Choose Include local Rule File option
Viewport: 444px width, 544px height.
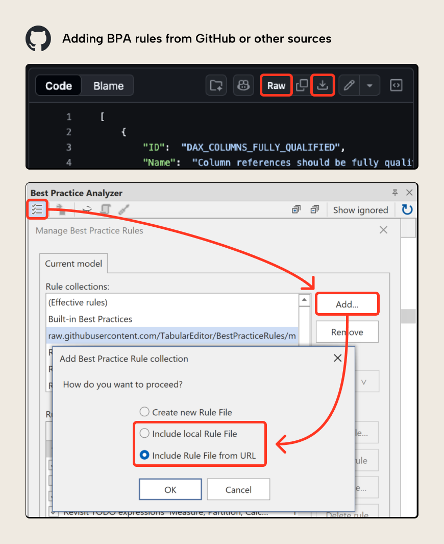click(144, 434)
